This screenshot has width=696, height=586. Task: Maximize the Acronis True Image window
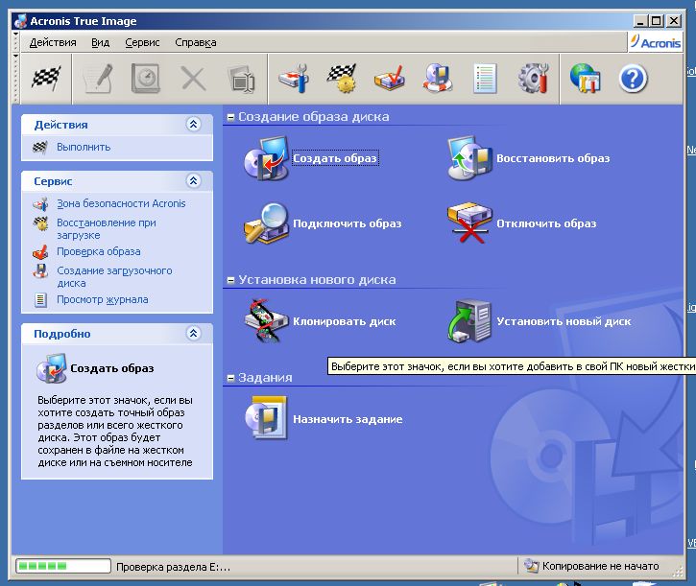pos(657,21)
